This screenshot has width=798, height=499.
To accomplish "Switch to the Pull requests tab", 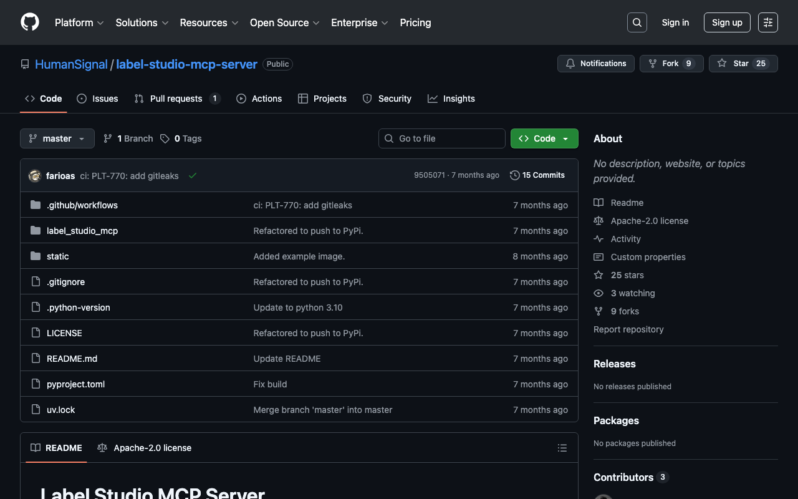I will point(176,99).
